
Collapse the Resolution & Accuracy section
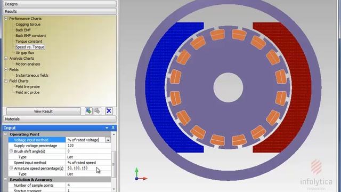coord(6,180)
